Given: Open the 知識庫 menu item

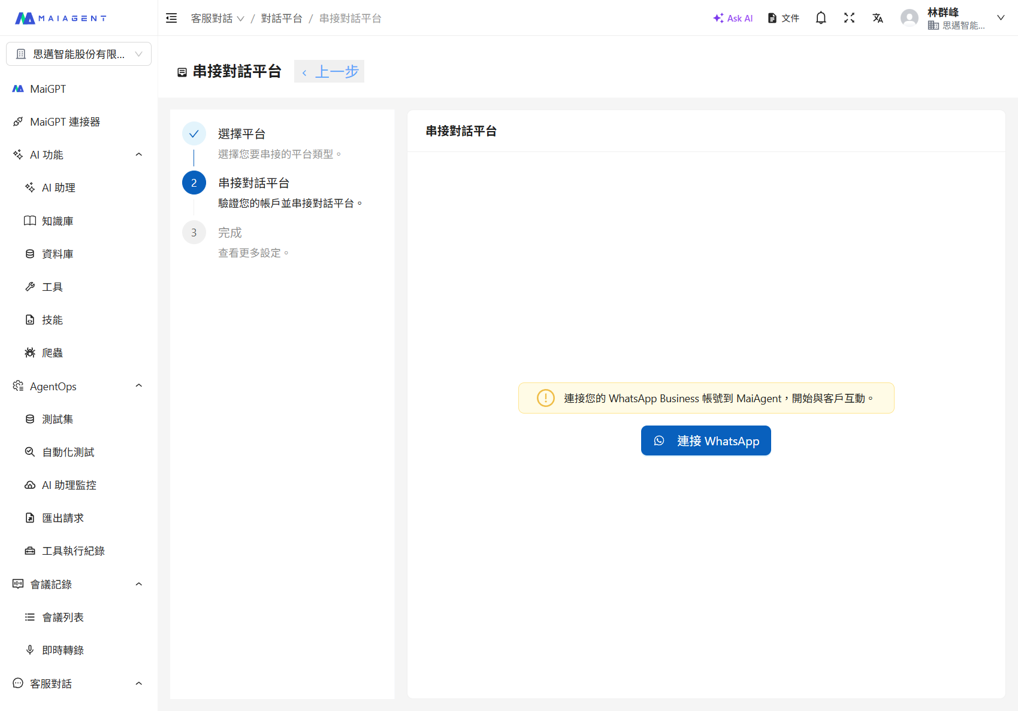Looking at the screenshot, I should tap(58, 221).
